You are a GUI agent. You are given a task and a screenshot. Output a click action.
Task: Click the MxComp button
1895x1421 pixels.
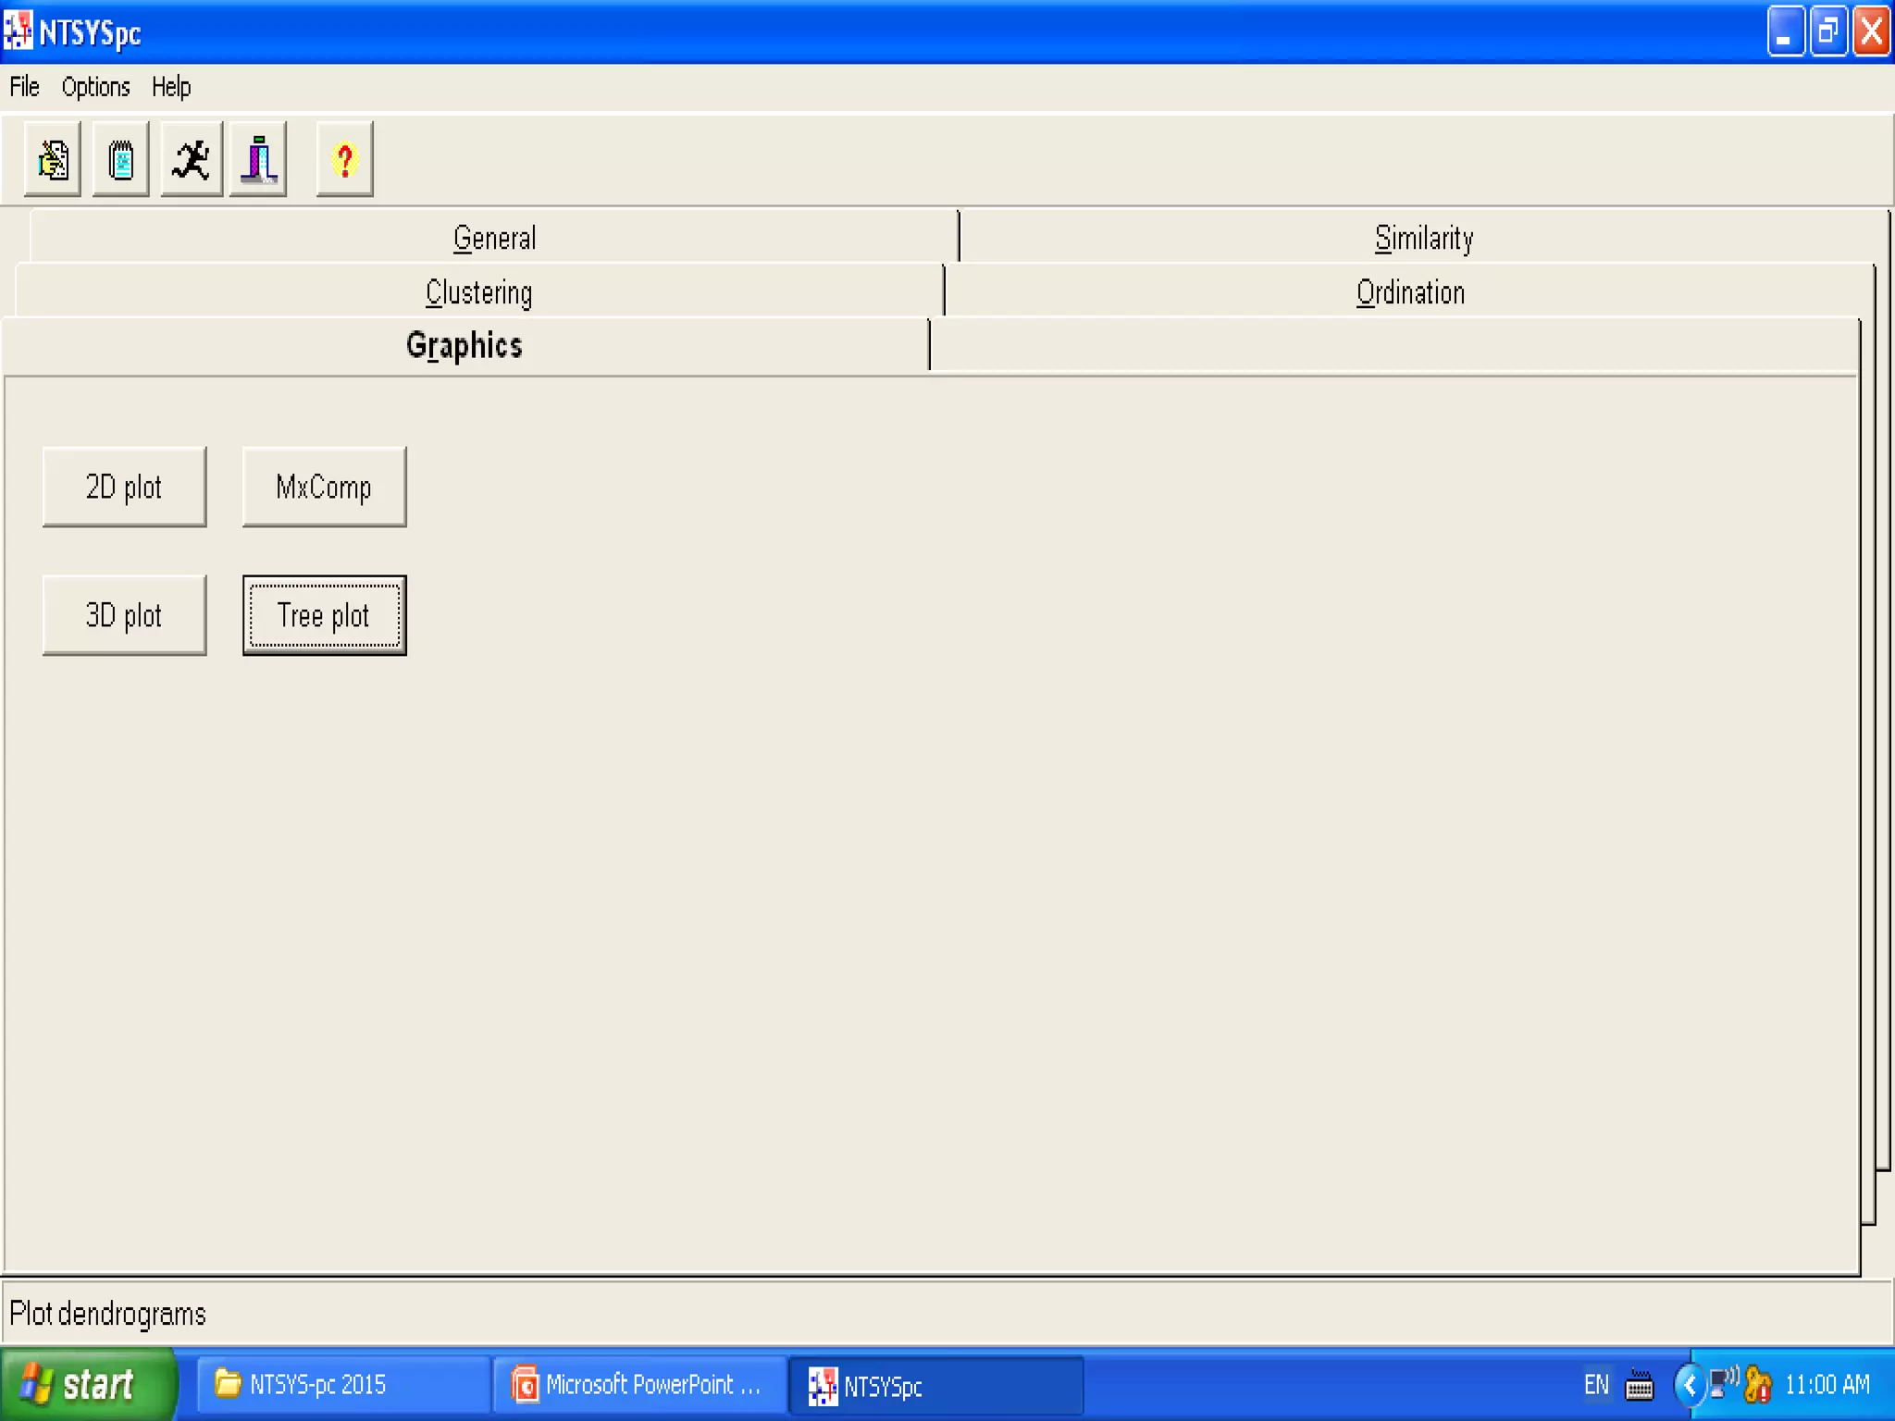click(x=324, y=488)
